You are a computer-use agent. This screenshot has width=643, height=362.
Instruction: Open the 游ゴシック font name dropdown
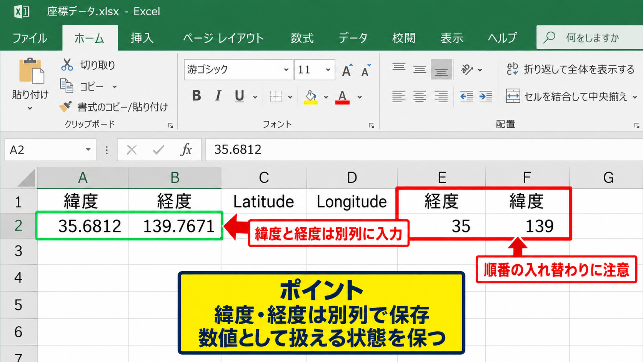[286, 70]
